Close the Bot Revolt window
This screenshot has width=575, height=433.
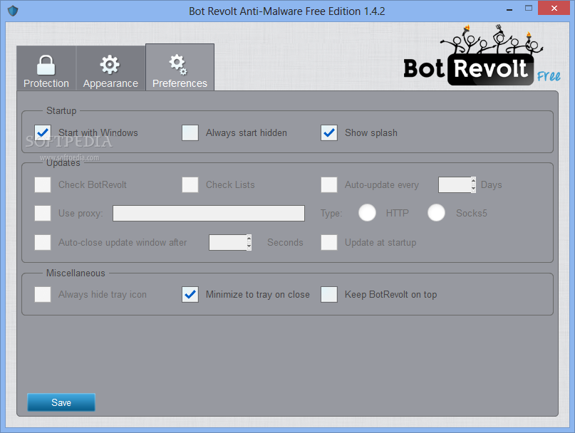(x=554, y=8)
